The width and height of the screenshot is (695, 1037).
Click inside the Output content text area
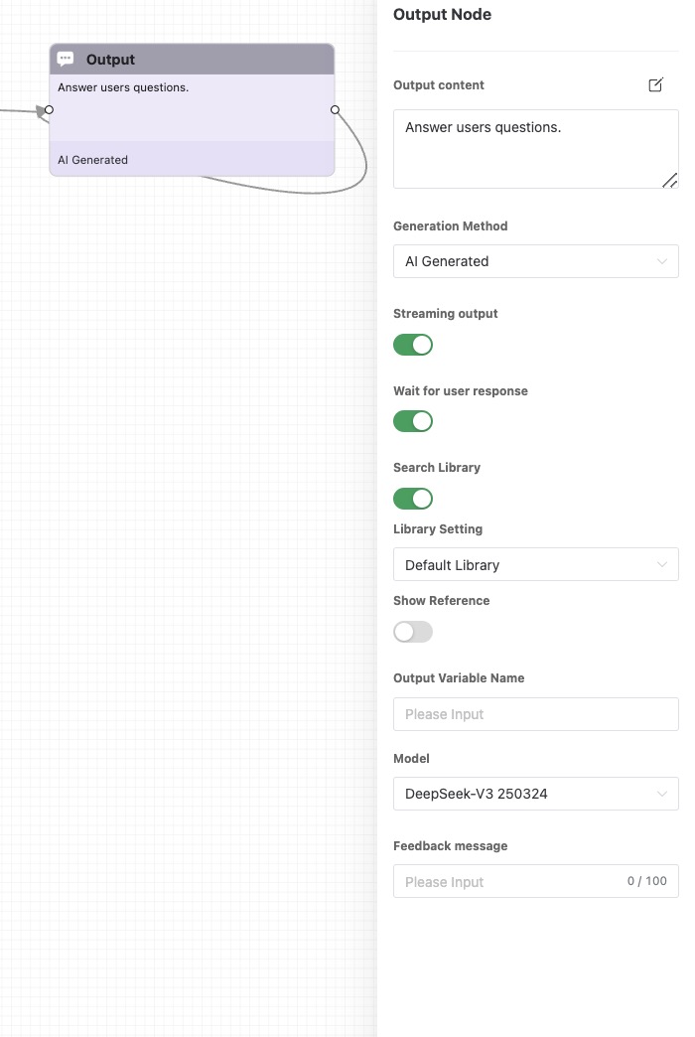coord(535,149)
